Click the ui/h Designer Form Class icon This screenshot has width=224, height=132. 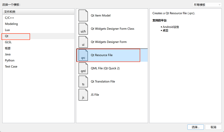coord(83,29)
